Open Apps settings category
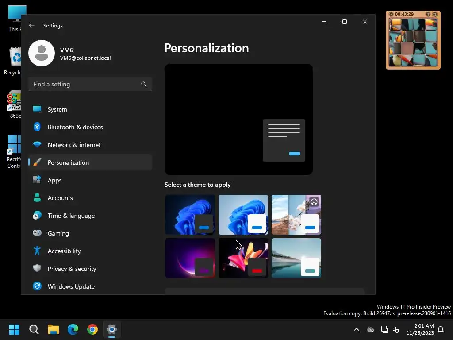The width and height of the screenshot is (453, 340). pos(90,180)
